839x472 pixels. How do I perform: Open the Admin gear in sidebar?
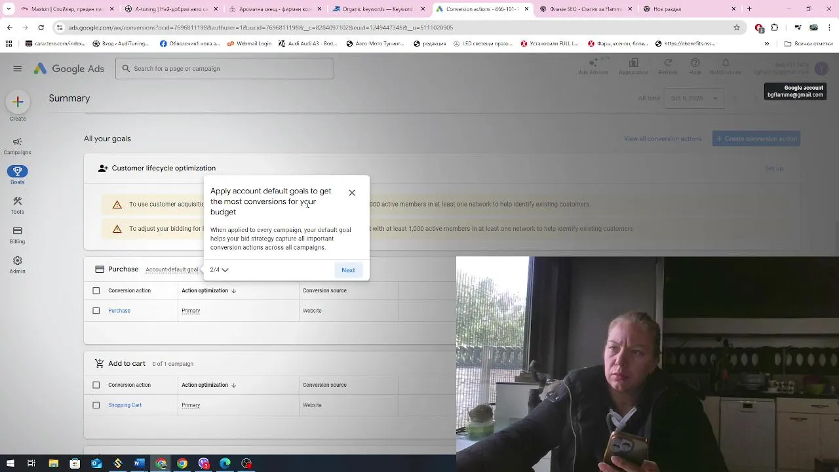[18, 265]
